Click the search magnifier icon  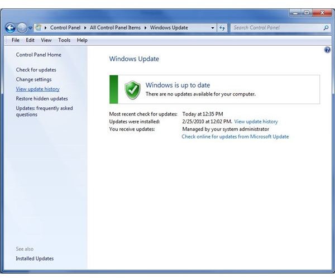click(326, 28)
